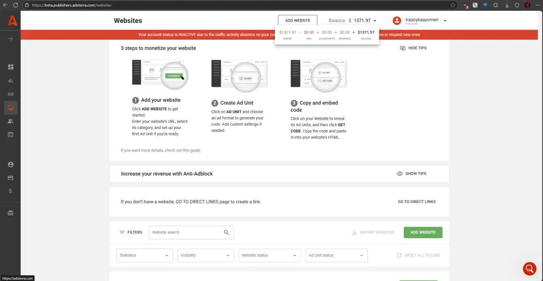
Task: Open the browser three-dot menu
Action: tap(537, 5)
